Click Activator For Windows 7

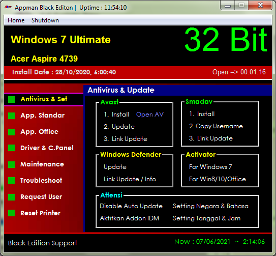coord(210,166)
